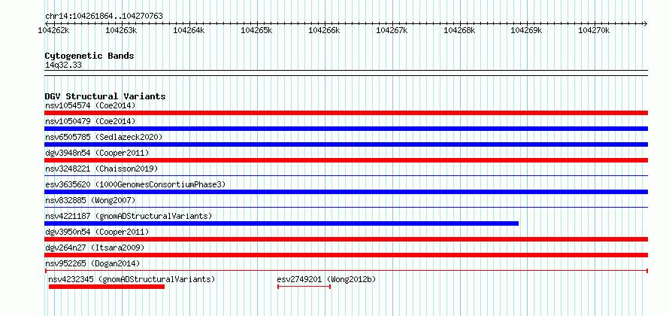Click the Cytogenetic Bands track title
Screen dimensions: 669x316
(89, 56)
